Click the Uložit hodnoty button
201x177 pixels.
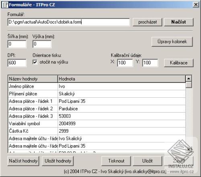[x=58, y=161]
